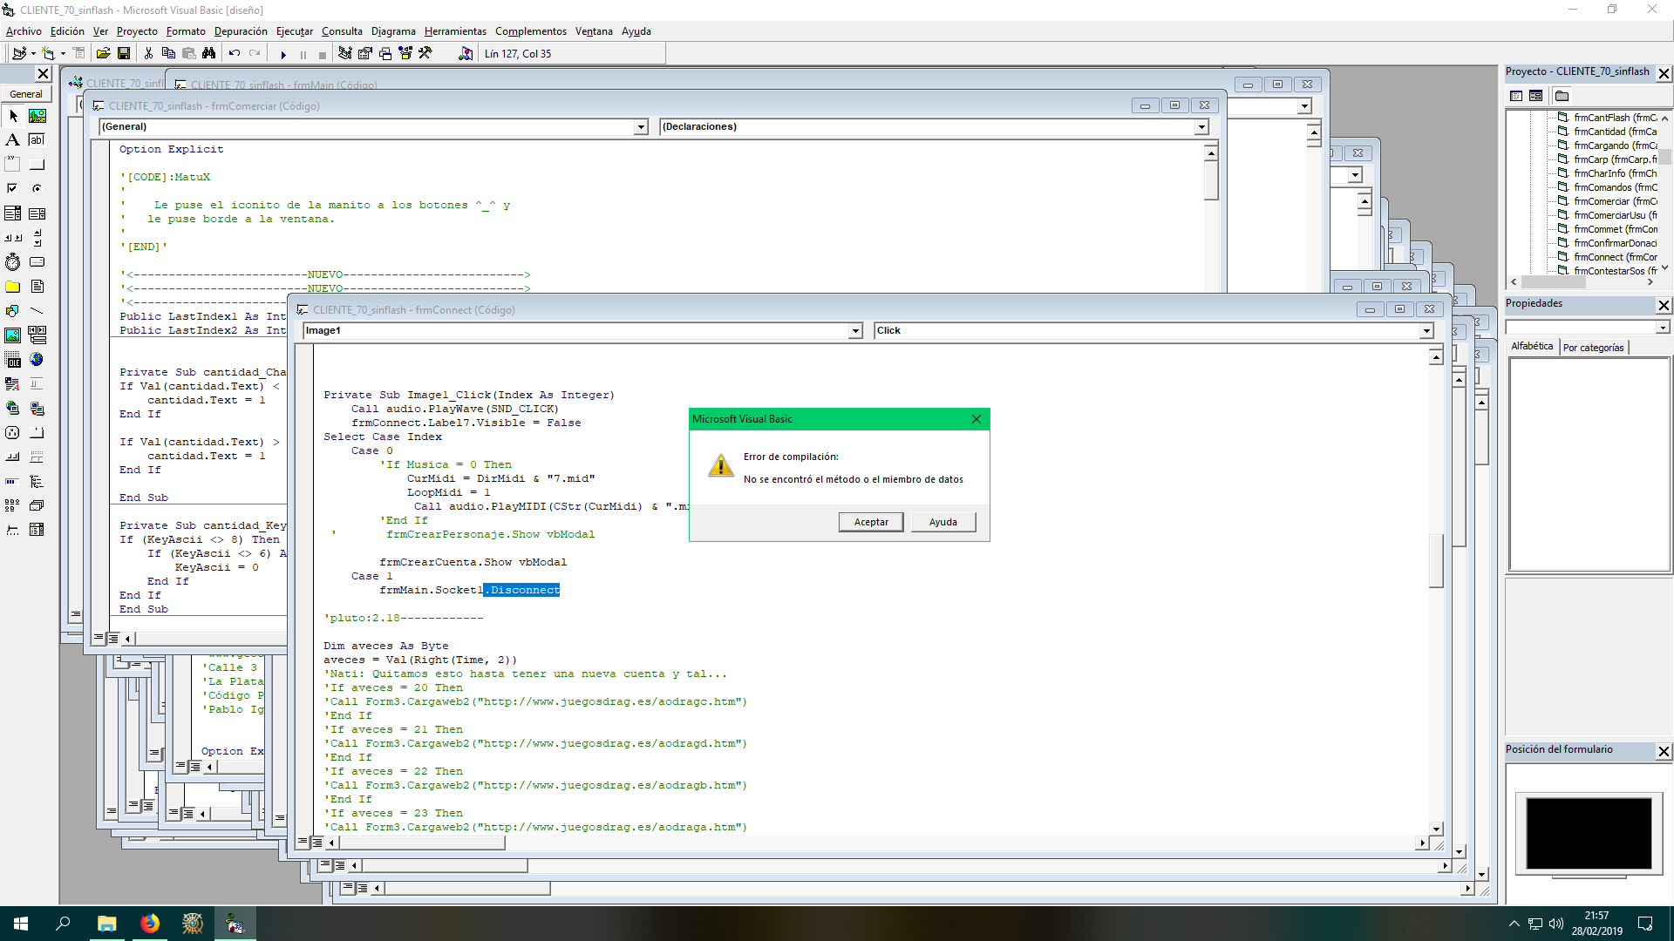Pick the Timer control in the toolbox
The width and height of the screenshot is (1674, 941).
(x=13, y=262)
